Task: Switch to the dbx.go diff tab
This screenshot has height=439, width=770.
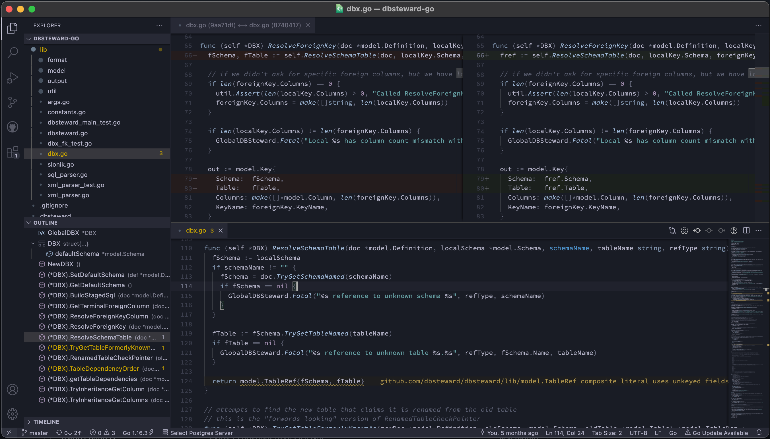Action: 243,25
